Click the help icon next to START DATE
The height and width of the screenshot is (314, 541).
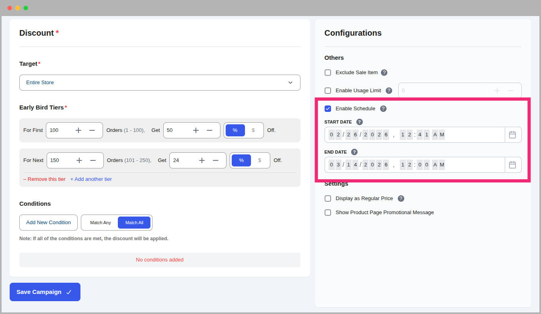[359, 122]
